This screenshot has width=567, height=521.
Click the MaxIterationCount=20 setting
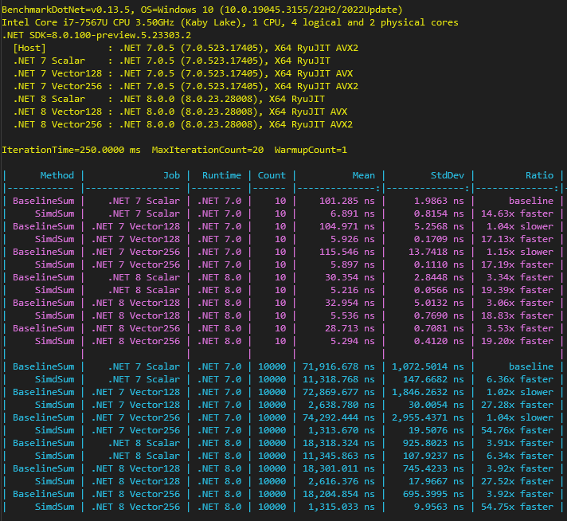point(208,150)
